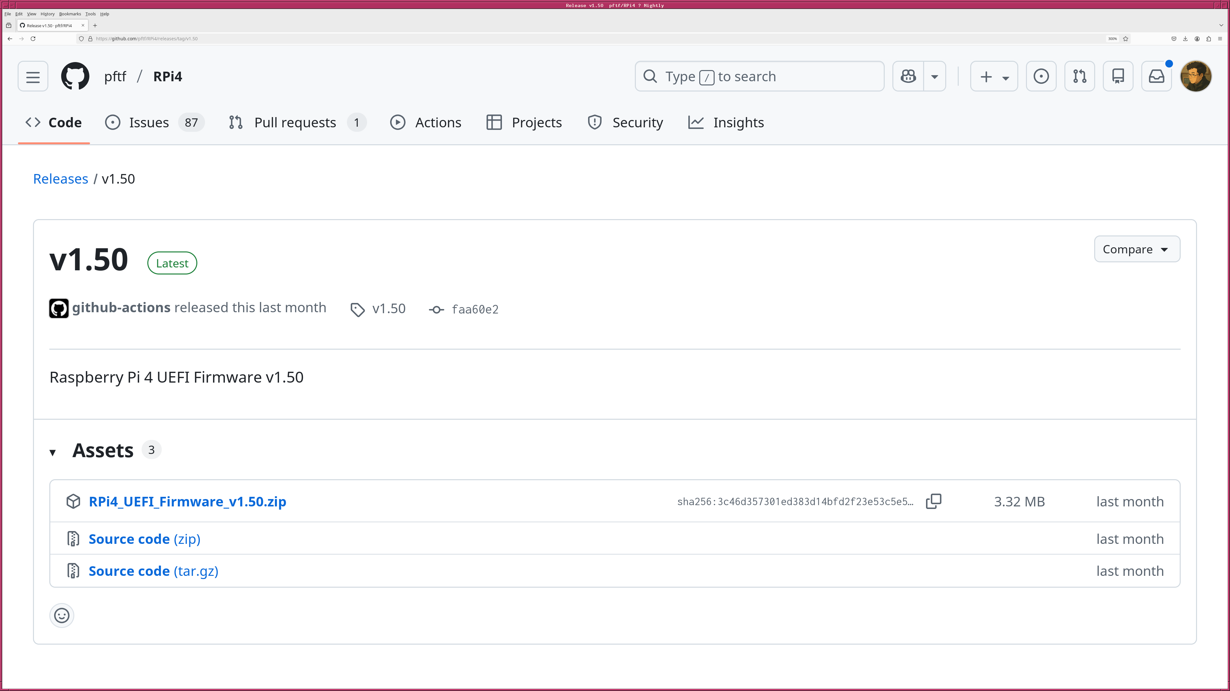The height and width of the screenshot is (691, 1230).
Task: Open the Bookmarks menu
Action: (x=70, y=14)
